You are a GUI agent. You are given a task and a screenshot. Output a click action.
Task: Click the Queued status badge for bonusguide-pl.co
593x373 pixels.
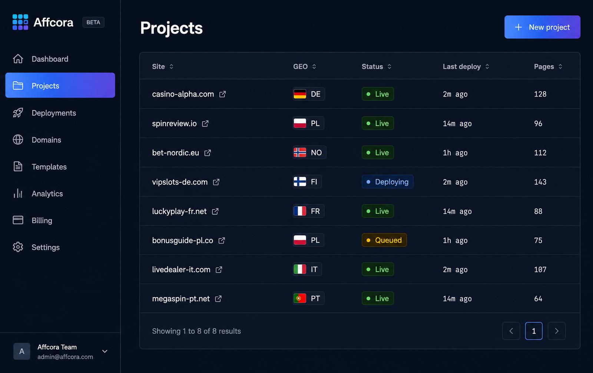(384, 240)
